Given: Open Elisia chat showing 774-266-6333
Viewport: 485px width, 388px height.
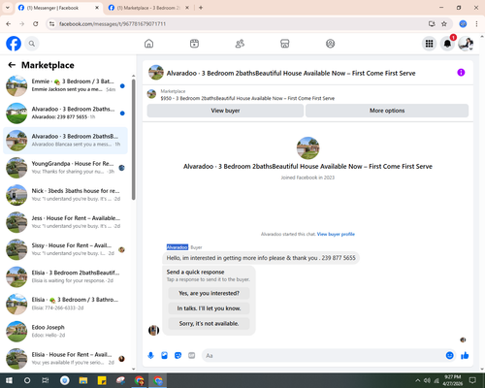Looking at the screenshot, I should pyautogui.click(x=65, y=304).
